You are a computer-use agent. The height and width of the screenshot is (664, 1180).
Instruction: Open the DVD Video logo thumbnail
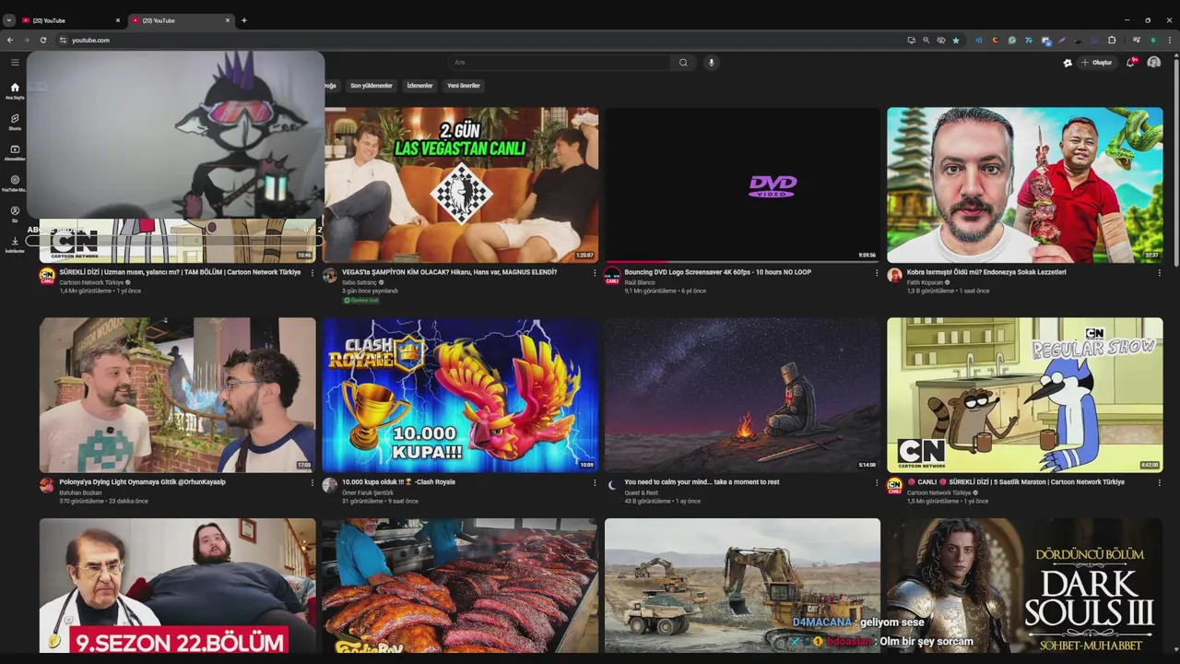(742, 185)
